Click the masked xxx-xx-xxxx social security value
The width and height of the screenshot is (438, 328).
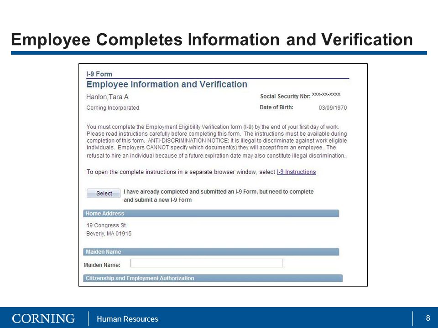(x=326, y=94)
